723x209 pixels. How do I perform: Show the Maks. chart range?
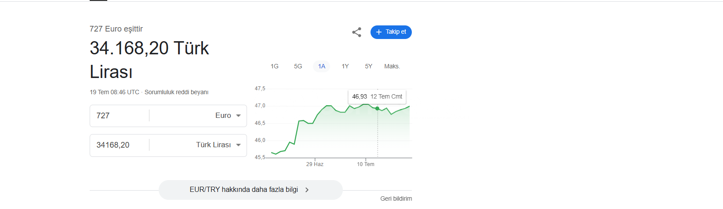point(392,66)
